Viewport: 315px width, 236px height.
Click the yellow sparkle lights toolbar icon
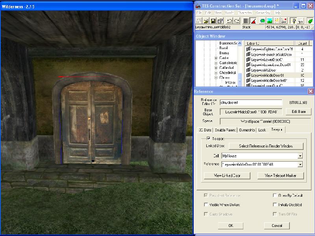(277, 21)
